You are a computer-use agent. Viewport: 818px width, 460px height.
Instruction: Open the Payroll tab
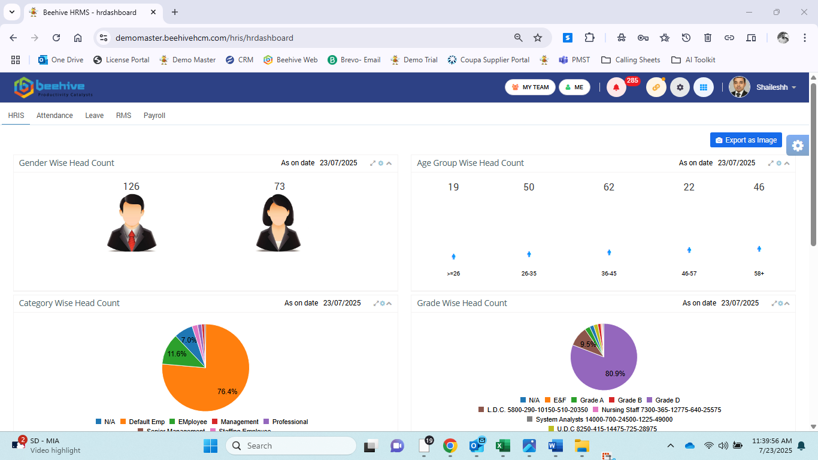click(x=154, y=116)
